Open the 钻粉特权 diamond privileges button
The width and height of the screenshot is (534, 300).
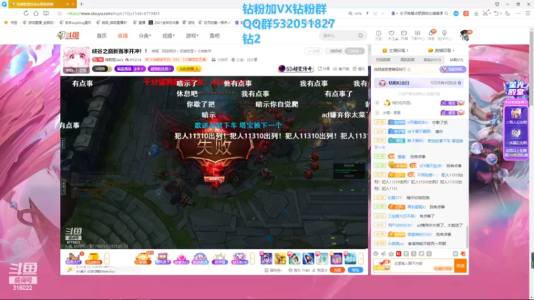coord(453,69)
